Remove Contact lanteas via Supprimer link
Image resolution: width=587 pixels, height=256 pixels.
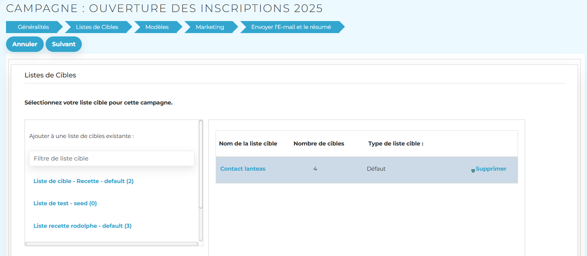pyautogui.click(x=490, y=169)
